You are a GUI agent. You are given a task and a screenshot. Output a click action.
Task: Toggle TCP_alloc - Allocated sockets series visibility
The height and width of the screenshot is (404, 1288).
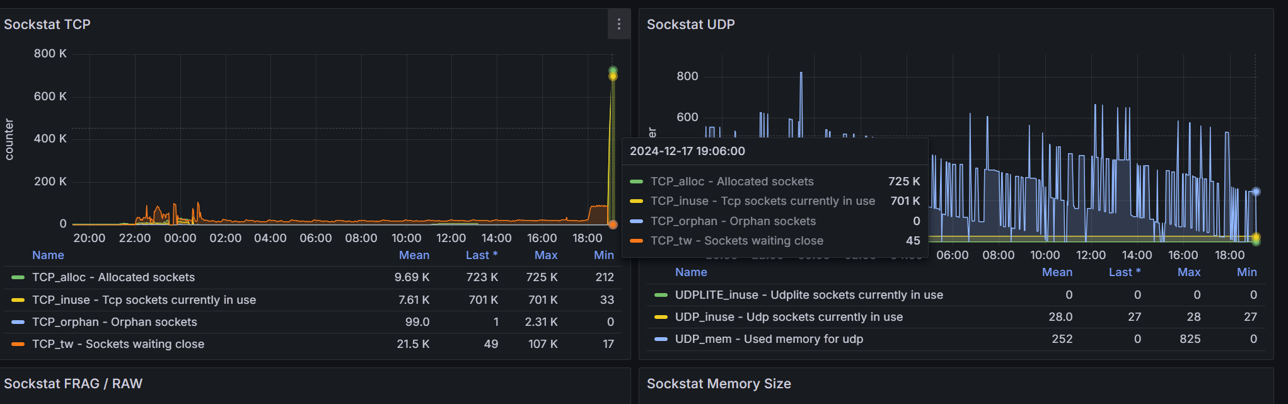coord(113,277)
